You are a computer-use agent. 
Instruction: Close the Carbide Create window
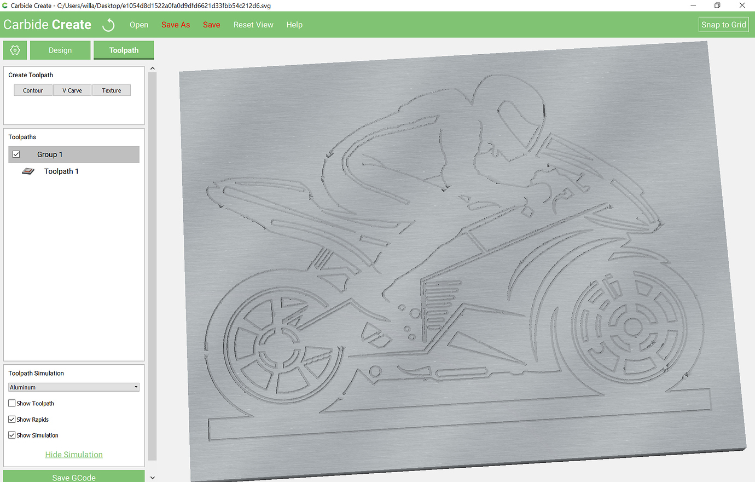(742, 5)
